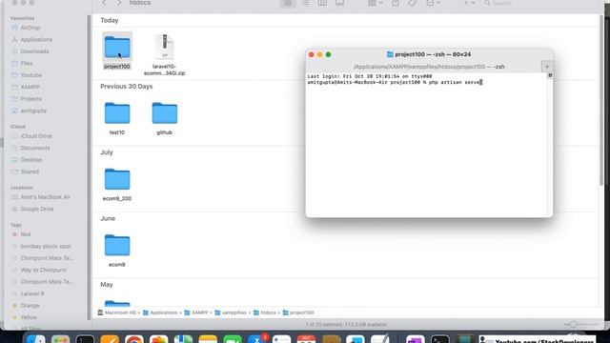This screenshot has width=610, height=343.
Task: Open the Action menu dropdown in Finder toolbar
Action: tap(433, 3)
